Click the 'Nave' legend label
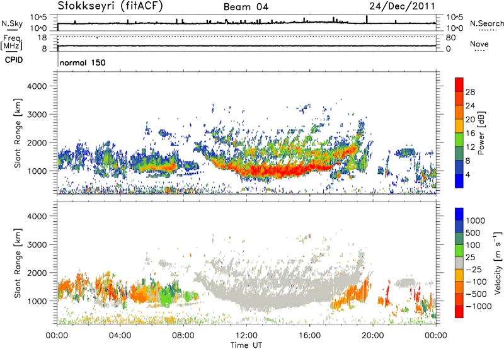 [479, 43]
